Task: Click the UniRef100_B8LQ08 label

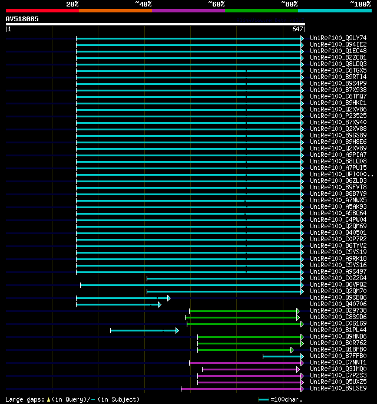Action: coord(338,161)
